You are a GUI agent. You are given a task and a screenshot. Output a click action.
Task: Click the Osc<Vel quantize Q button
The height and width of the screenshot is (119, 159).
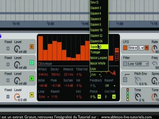point(114,97)
